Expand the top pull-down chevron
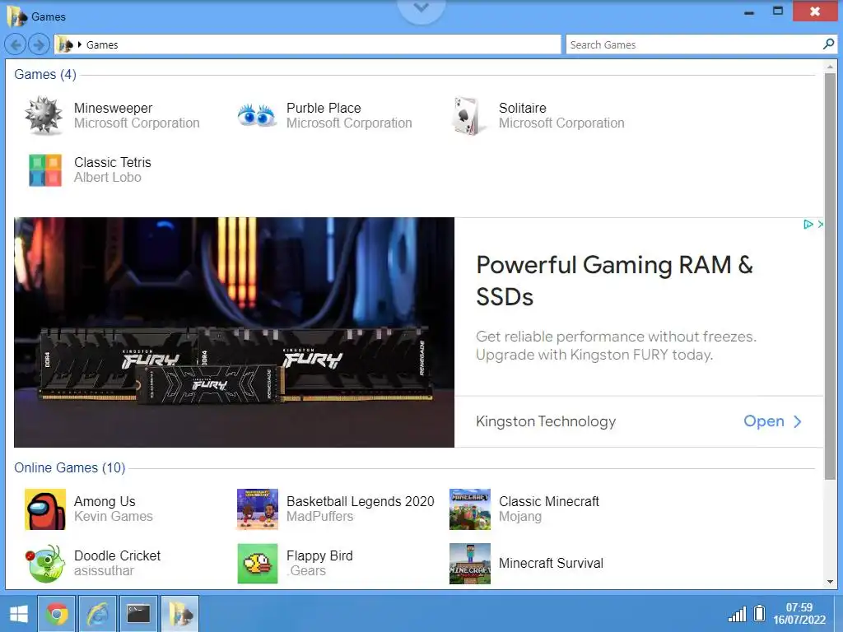 (421, 8)
